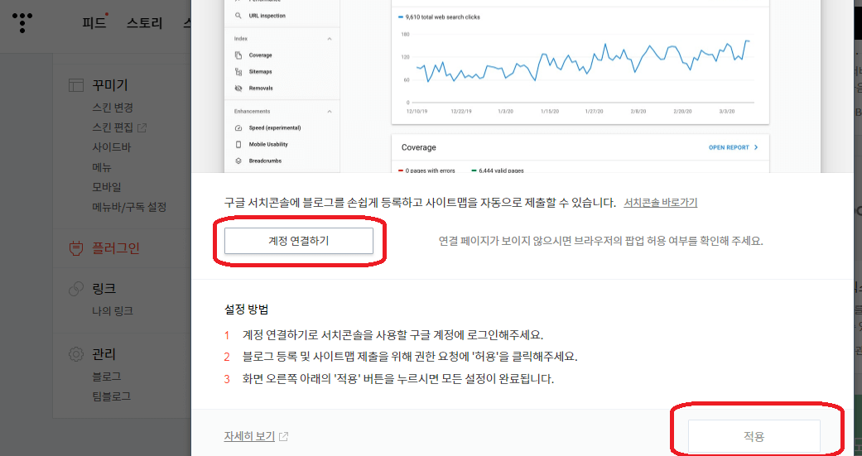Click the Breadcrumbs layers icon

[x=238, y=161]
